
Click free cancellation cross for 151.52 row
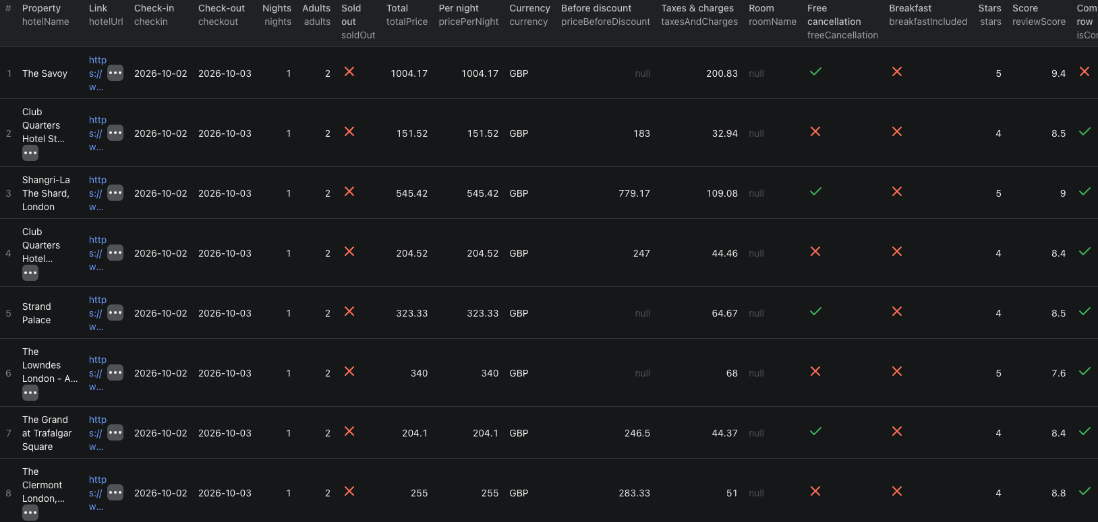pyautogui.click(x=815, y=131)
